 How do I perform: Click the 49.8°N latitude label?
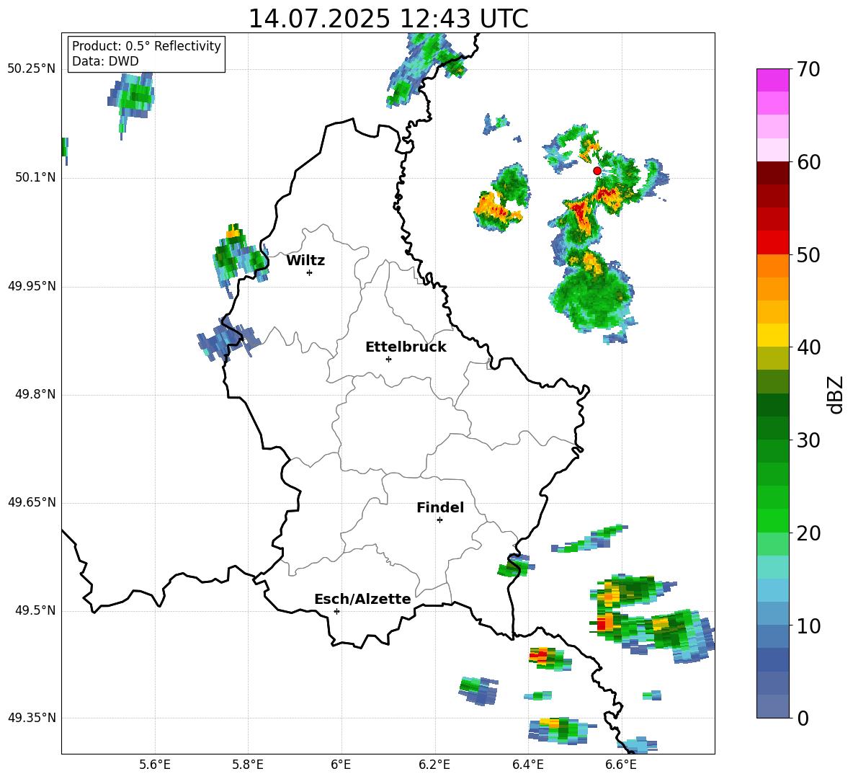(x=35, y=394)
